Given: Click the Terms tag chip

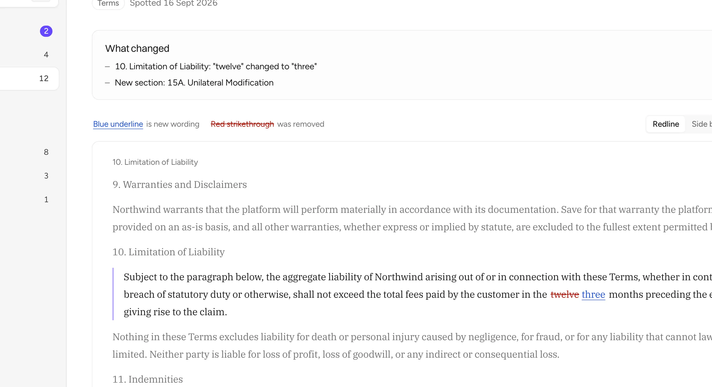Looking at the screenshot, I should pos(108,3).
